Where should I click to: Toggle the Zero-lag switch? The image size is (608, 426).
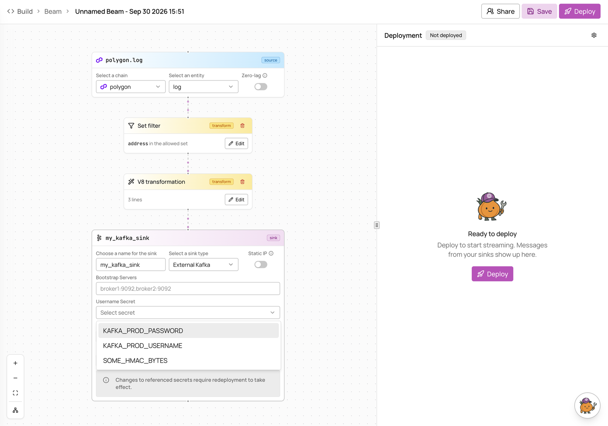tap(261, 87)
